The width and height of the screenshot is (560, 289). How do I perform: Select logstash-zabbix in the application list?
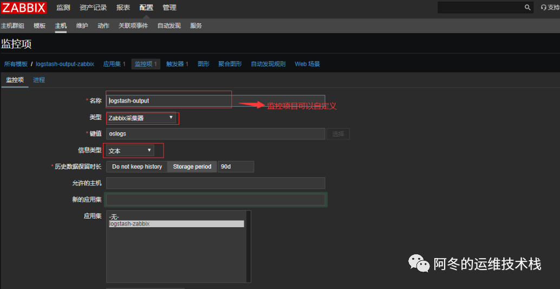pos(176,223)
